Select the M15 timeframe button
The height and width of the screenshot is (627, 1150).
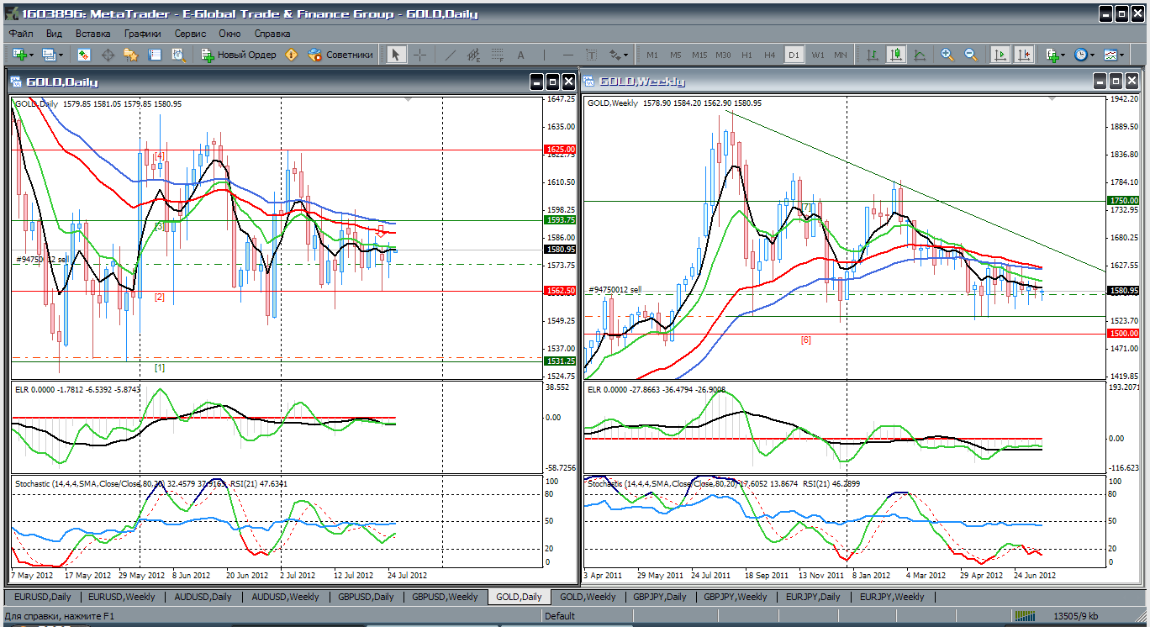[x=699, y=55]
